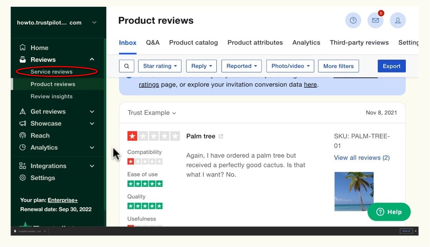This screenshot has width=430, height=247.
Task: Expand the Photo/video filter dropdown
Action: (x=290, y=66)
